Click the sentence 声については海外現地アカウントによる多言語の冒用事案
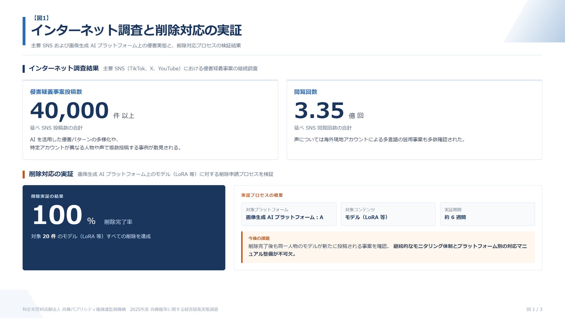565x318 pixels. (x=380, y=139)
